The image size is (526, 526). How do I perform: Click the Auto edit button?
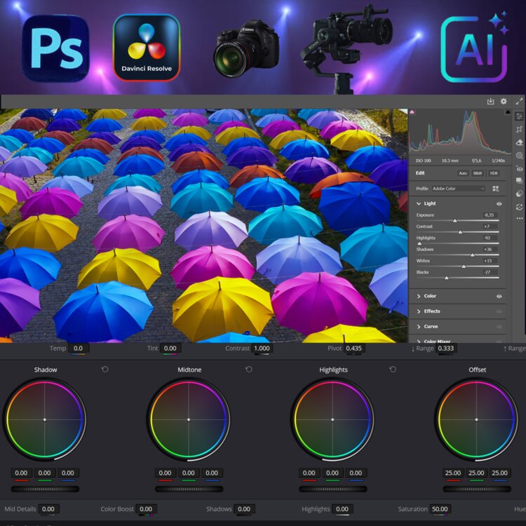pos(463,173)
